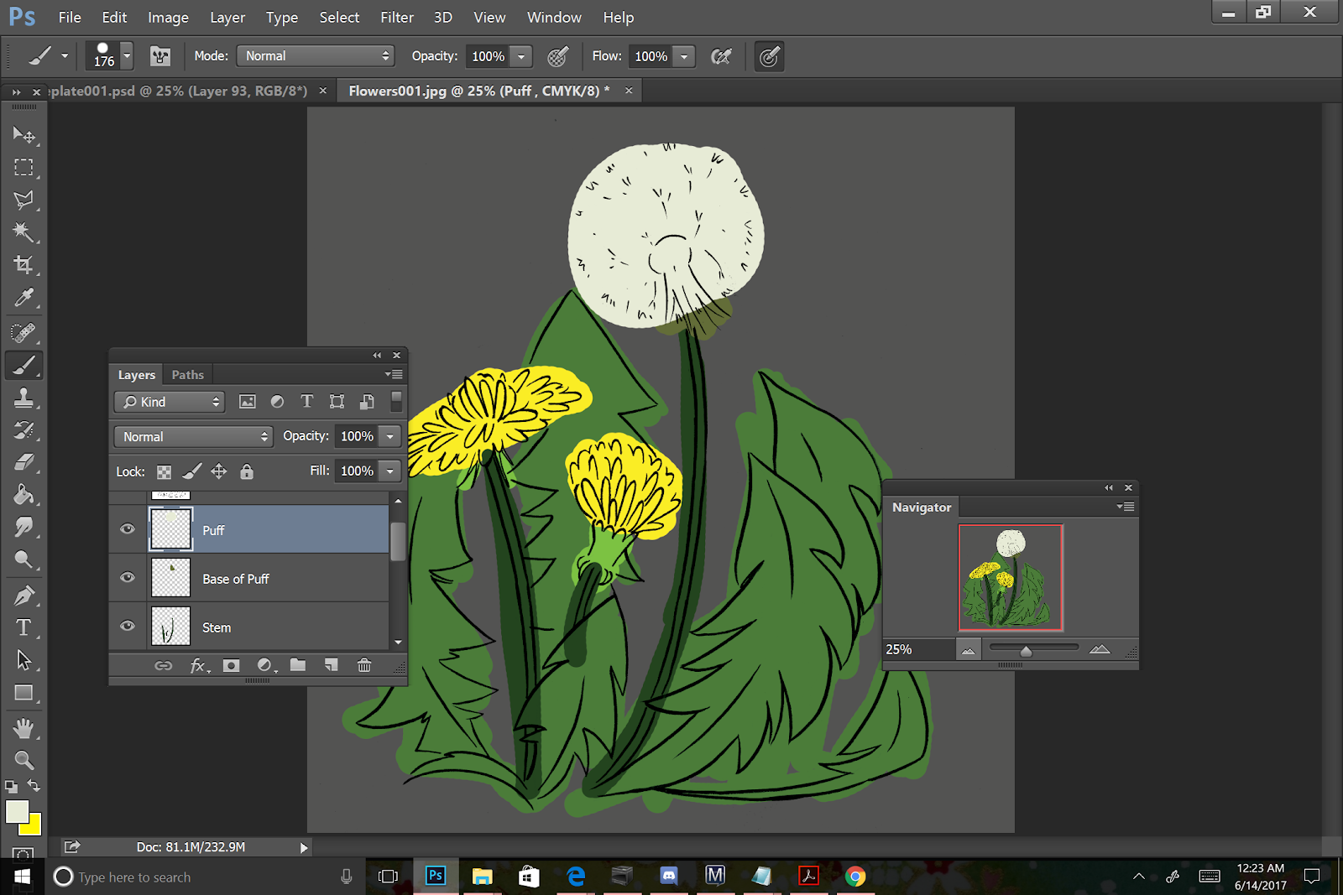Select the Eyedropper tool

(x=24, y=298)
